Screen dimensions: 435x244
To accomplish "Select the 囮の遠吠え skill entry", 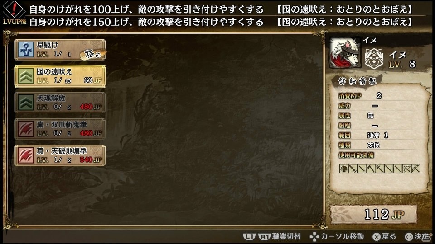I will 60,76.
